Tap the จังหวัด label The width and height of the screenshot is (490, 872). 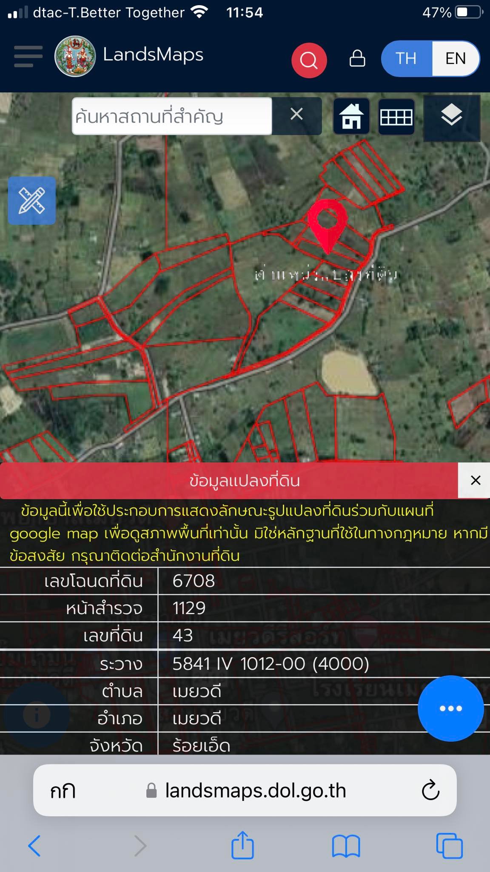(116, 746)
